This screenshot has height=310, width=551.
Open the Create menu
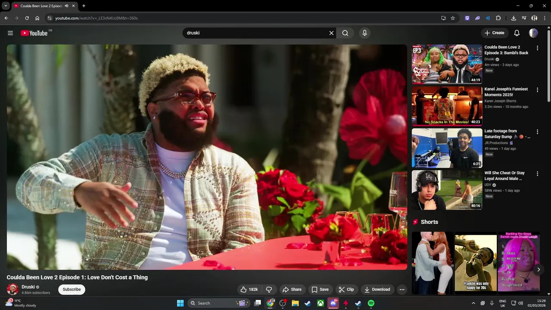(495, 33)
